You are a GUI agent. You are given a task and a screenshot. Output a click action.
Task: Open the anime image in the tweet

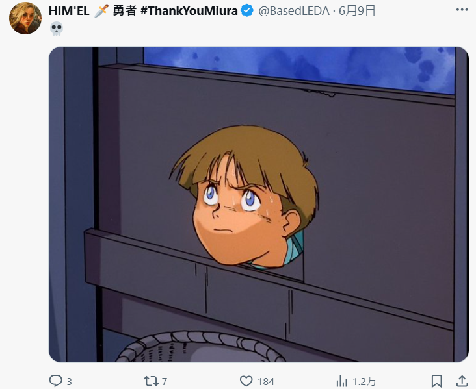click(x=259, y=205)
